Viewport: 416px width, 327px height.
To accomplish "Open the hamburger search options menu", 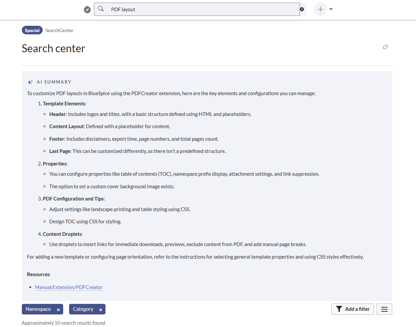I will click(x=384, y=309).
